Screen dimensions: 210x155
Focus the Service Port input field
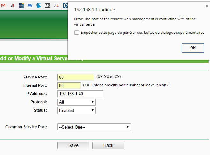(x=76, y=77)
